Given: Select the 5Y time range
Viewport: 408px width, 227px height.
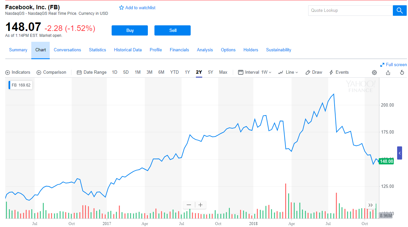Looking at the screenshot, I should 210,72.
